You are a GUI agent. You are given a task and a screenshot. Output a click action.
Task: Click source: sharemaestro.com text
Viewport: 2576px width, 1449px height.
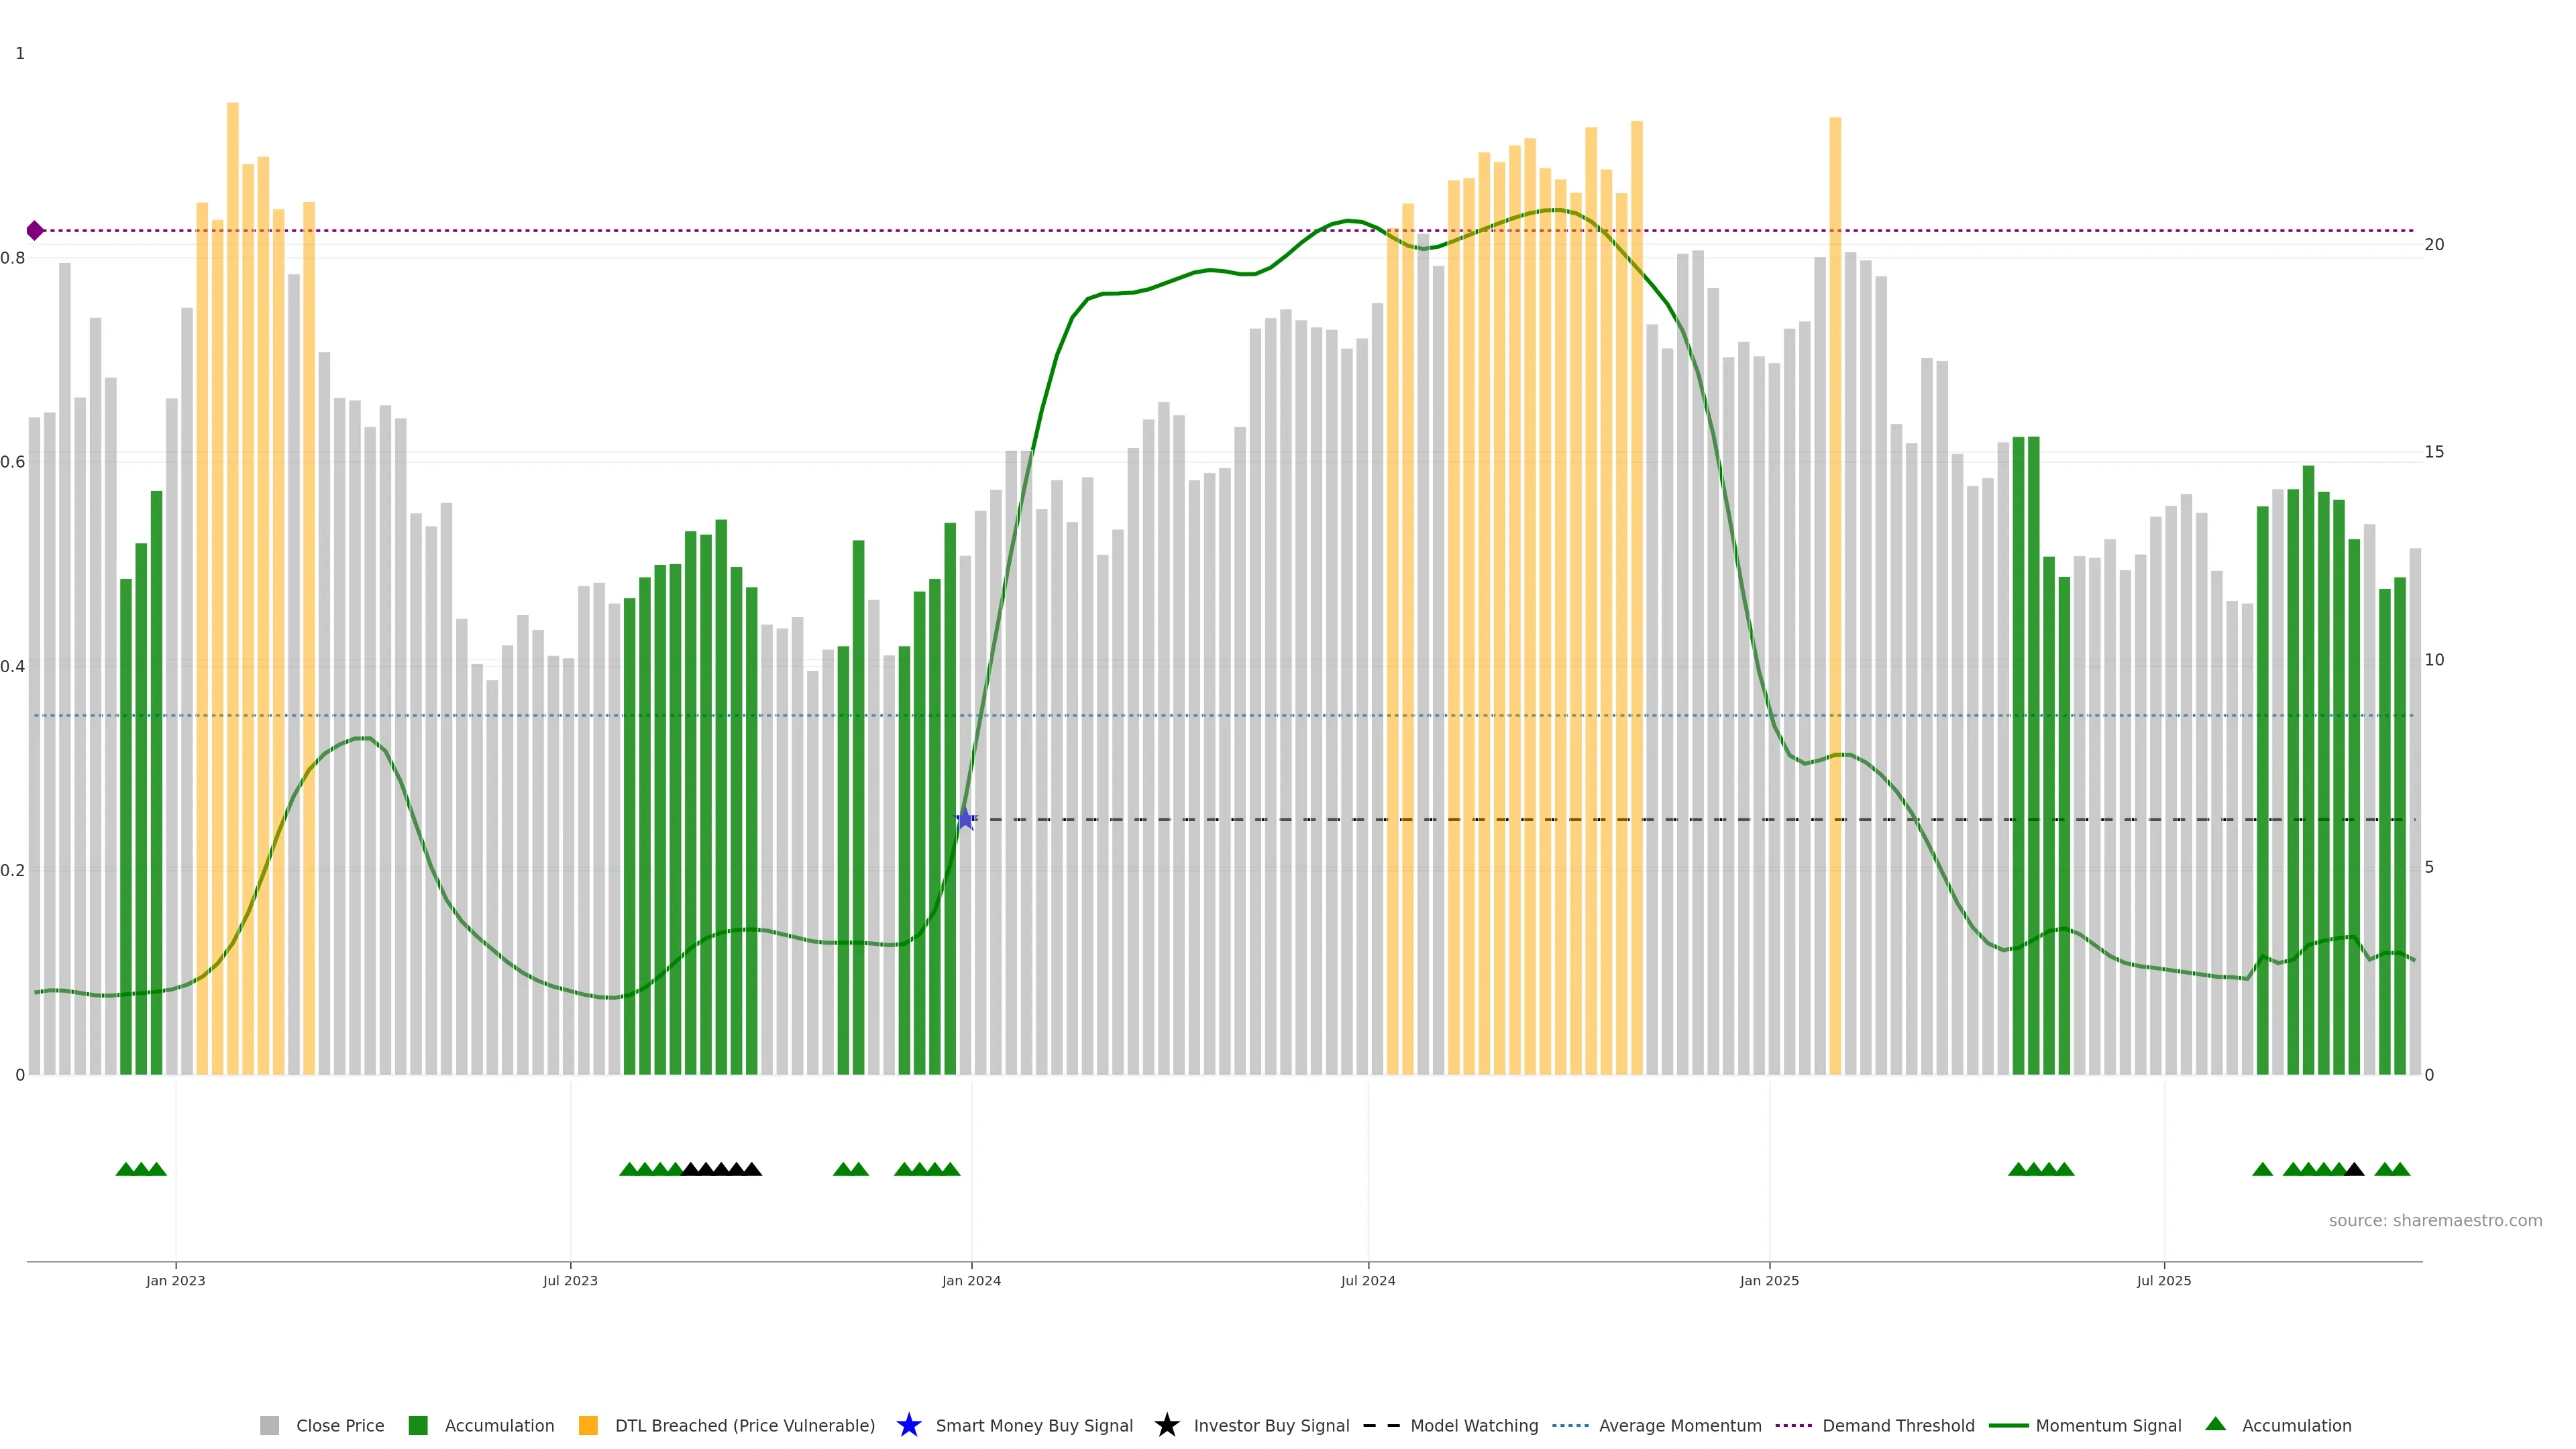2435,1220
